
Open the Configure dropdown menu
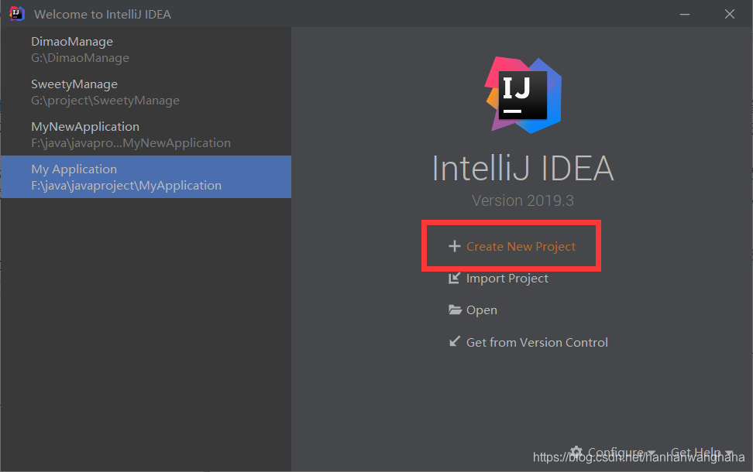pos(621,452)
